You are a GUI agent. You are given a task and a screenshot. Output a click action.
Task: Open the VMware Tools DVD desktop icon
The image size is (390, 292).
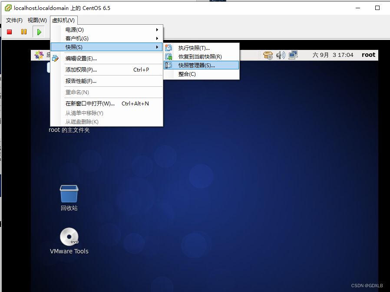[69, 237]
